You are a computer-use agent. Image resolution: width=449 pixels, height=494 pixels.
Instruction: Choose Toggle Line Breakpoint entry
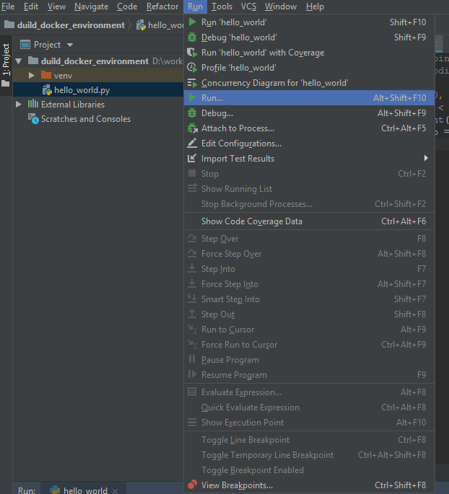(309, 439)
